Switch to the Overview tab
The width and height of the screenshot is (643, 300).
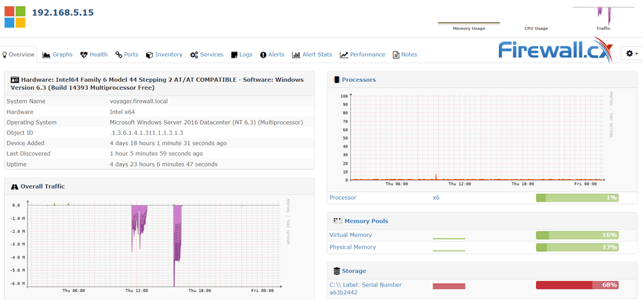[x=18, y=55]
